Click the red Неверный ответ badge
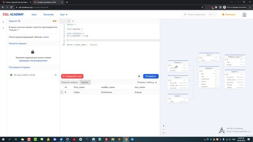This screenshot has height=142, width=253. (72, 76)
